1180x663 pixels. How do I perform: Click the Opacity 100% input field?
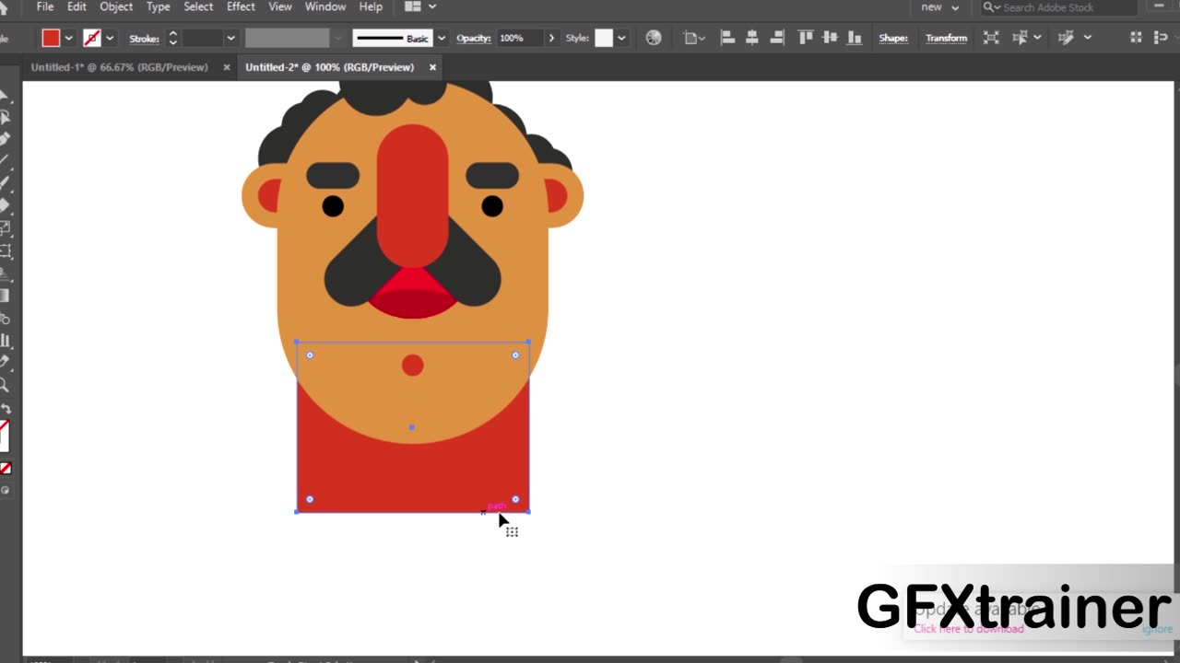click(x=520, y=38)
